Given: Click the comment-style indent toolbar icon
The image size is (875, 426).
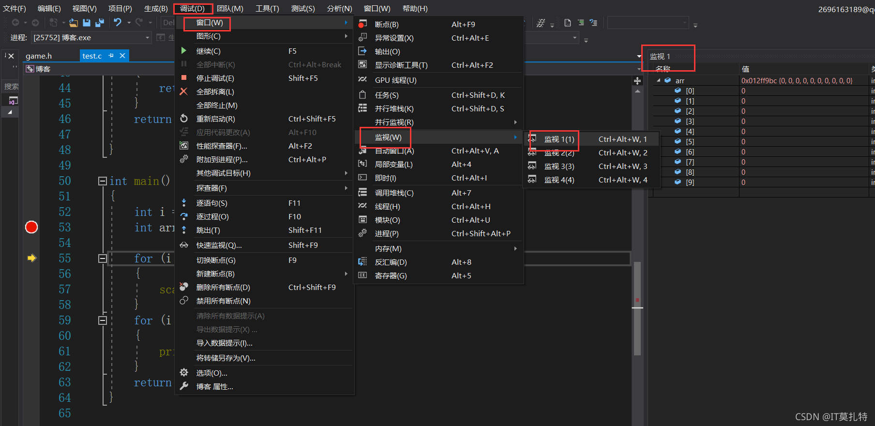Looking at the screenshot, I should (x=581, y=23).
